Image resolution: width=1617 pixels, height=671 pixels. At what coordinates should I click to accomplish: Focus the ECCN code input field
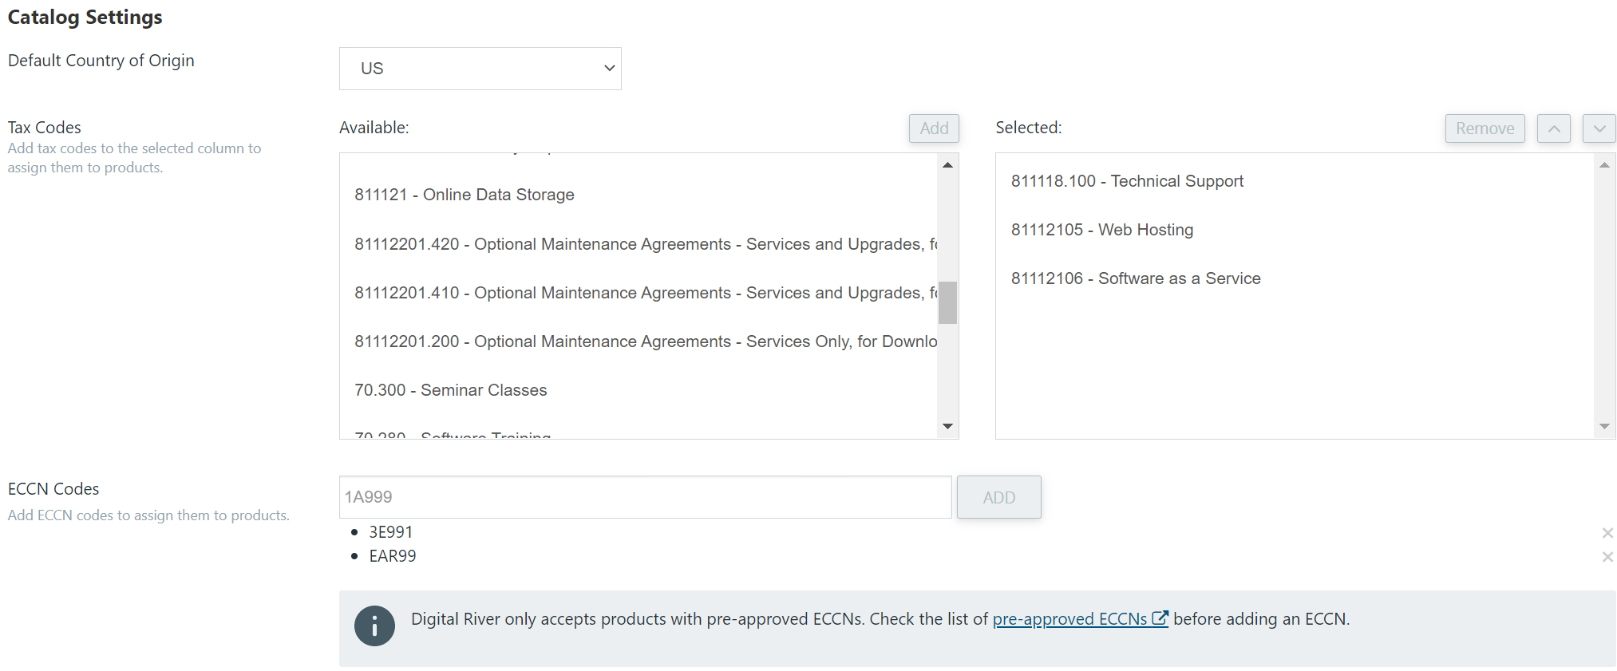point(645,497)
